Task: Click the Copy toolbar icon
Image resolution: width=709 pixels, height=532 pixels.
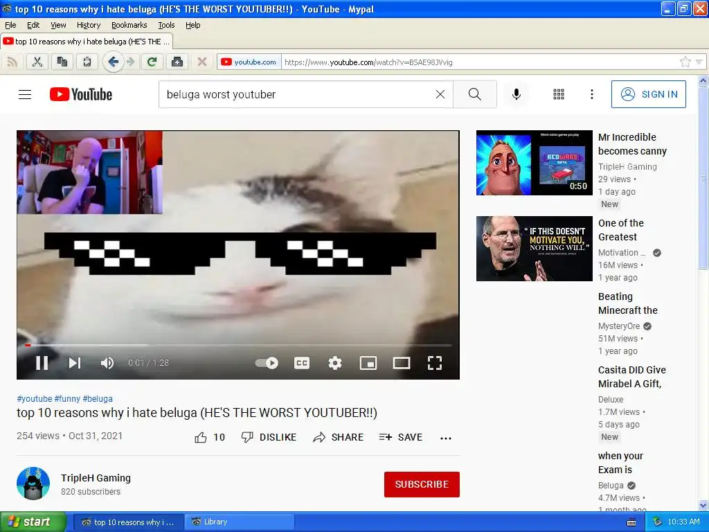Action: click(x=62, y=62)
